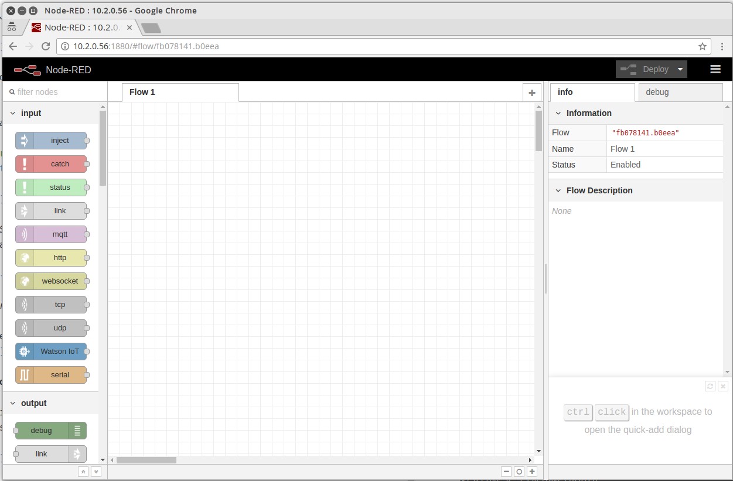Bookmark this page with star icon
This screenshot has width=733, height=481.
(x=703, y=46)
